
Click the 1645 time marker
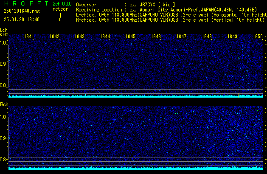pyautogui.click(x=130, y=36)
